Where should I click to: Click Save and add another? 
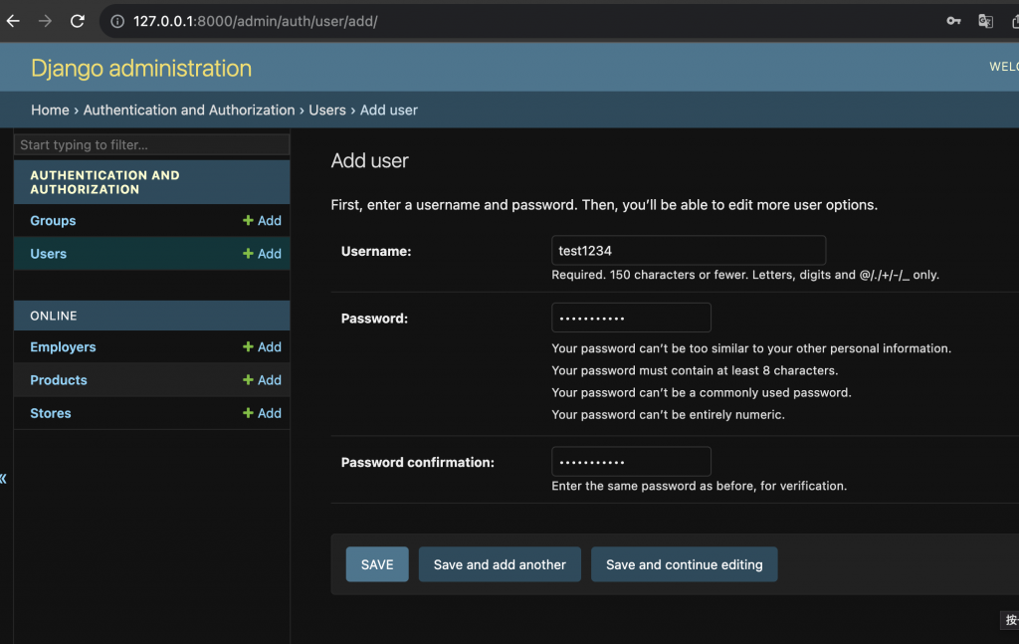(x=500, y=564)
